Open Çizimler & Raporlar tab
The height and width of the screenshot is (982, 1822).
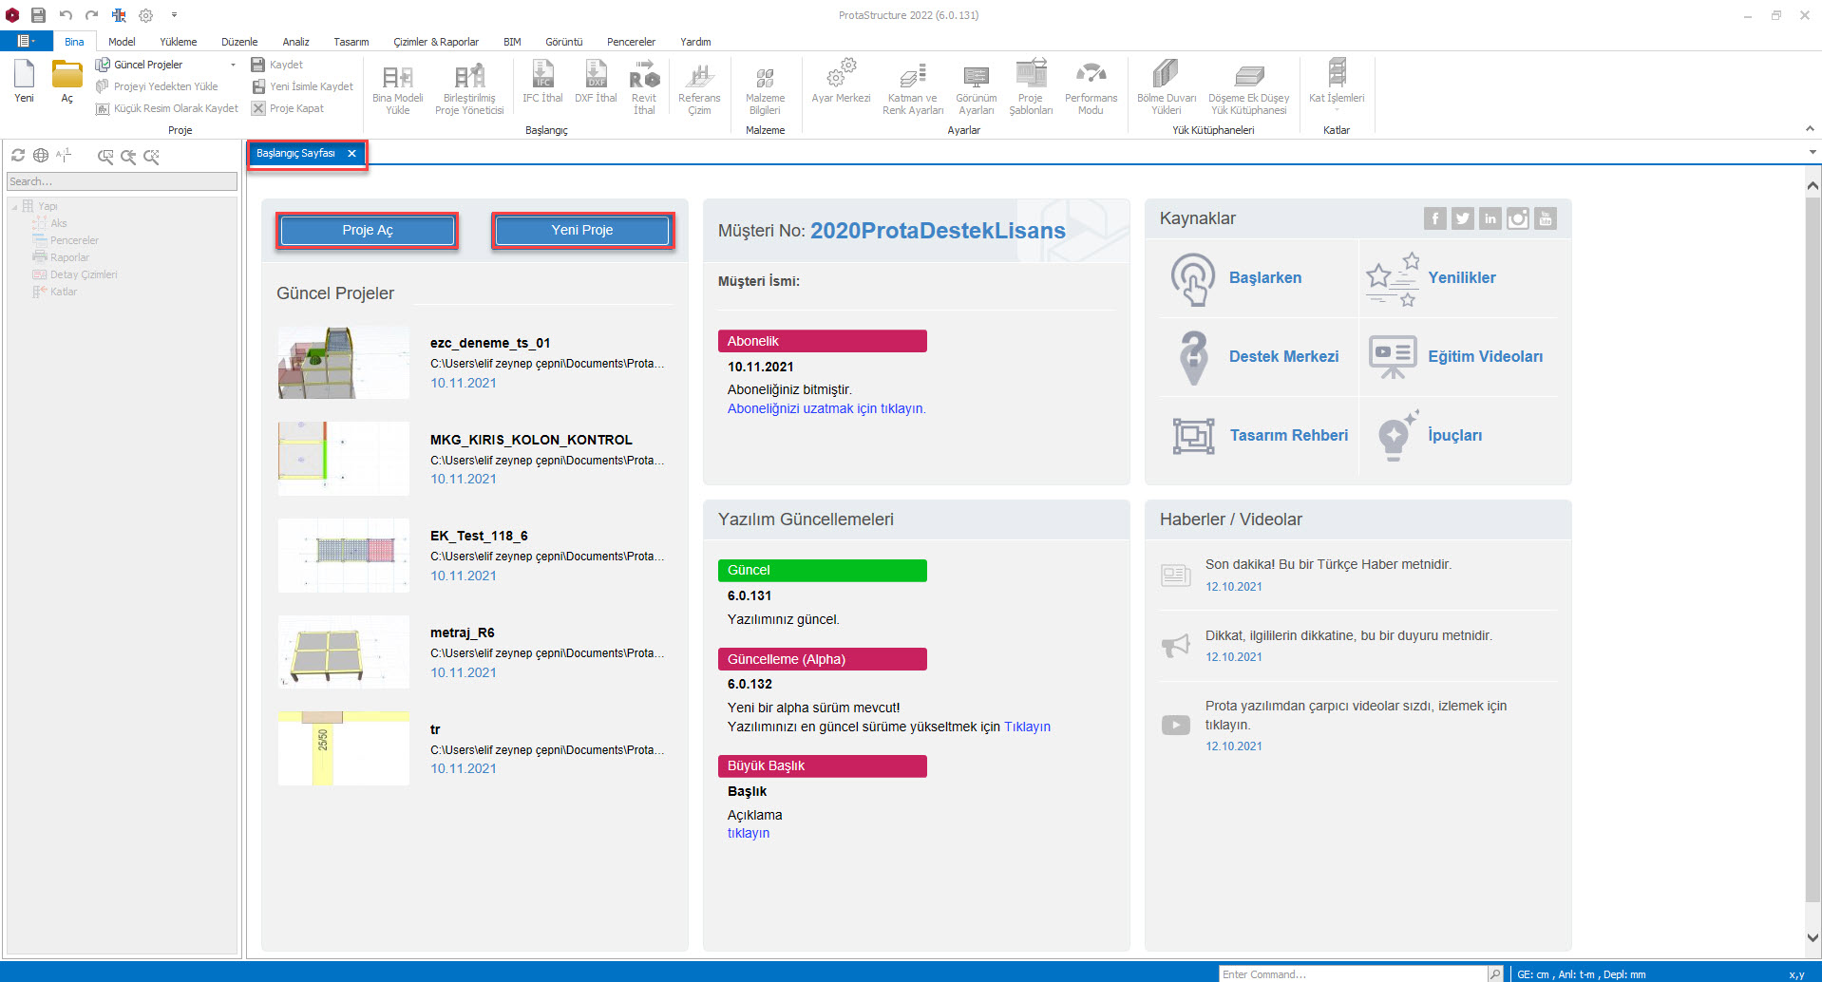coord(436,42)
